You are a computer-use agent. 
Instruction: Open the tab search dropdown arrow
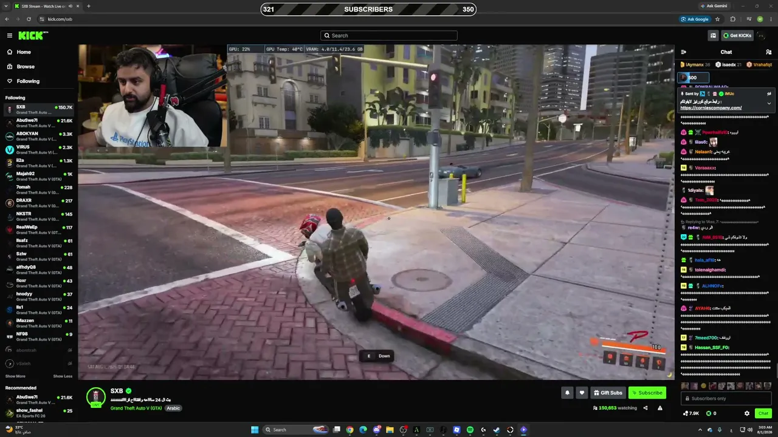pos(6,6)
